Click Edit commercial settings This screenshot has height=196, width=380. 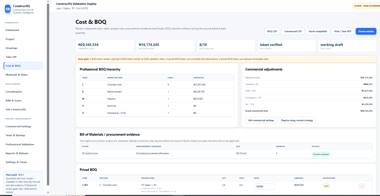261,120
